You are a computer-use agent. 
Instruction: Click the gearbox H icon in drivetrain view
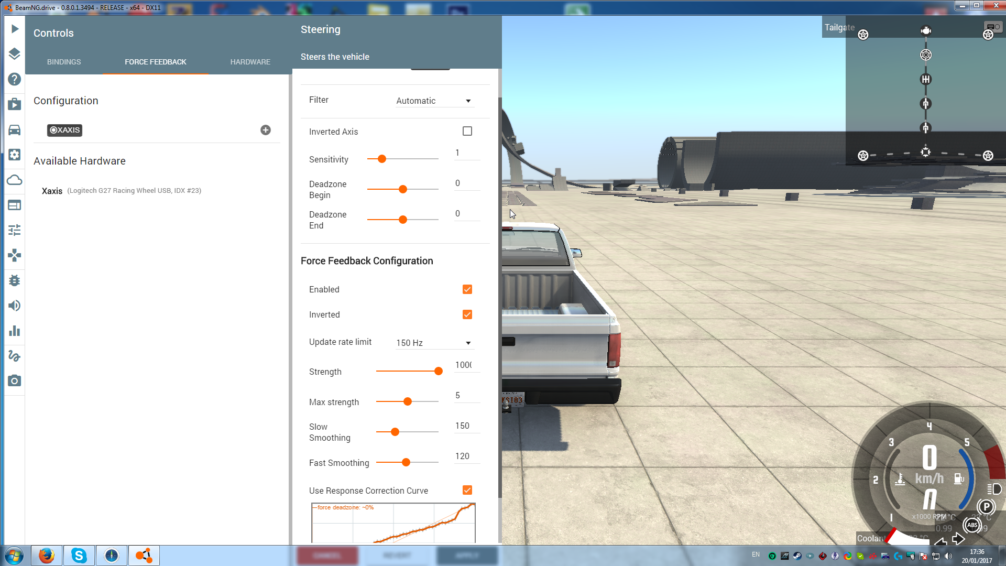[x=926, y=79]
